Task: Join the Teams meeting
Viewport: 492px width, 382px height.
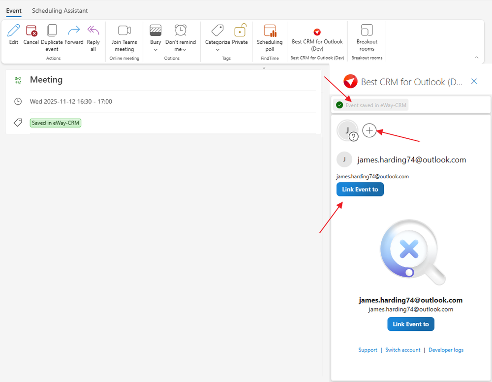Action: pyautogui.click(x=124, y=31)
